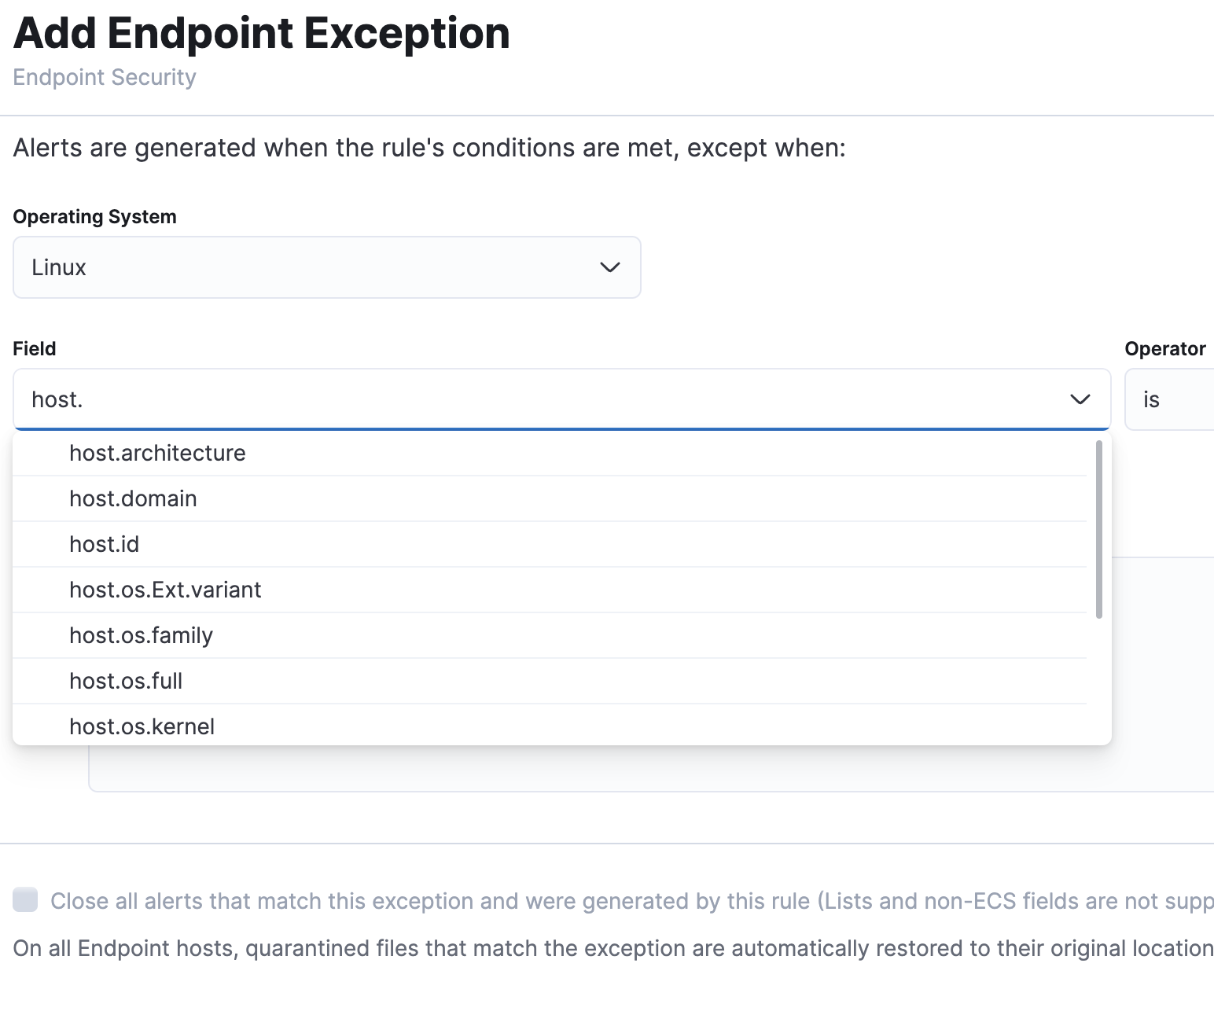Click the Field combobox dropdown arrow
Image resolution: width=1214 pixels, height=1011 pixels.
(1079, 399)
